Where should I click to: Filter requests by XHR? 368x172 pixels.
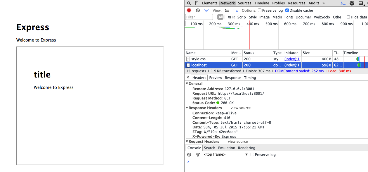pos(231,17)
